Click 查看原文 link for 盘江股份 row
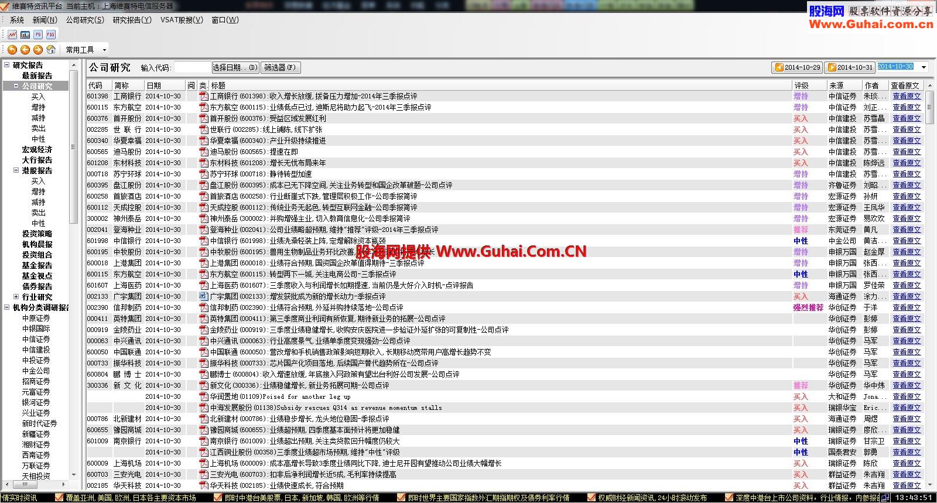Viewport: 937px width, 503px height. [x=907, y=185]
